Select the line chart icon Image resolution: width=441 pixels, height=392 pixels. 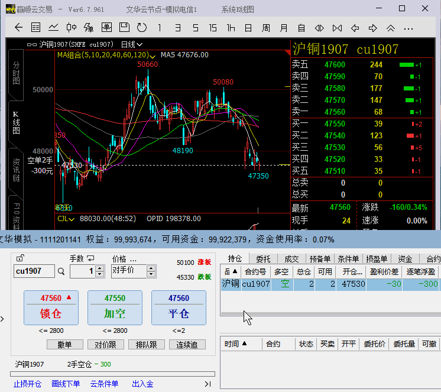[53, 28]
